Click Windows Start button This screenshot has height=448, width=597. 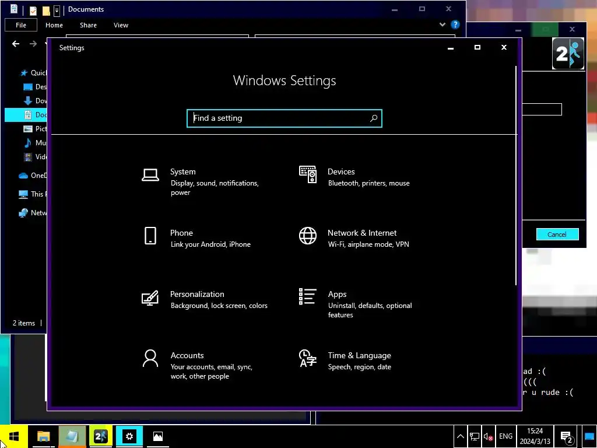click(14, 436)
